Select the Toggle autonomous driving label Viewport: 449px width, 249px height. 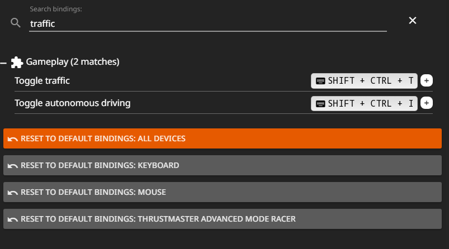tap(73, 103)
